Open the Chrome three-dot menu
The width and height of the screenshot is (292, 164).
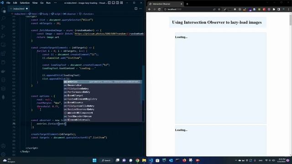click(x=289, y=9)
